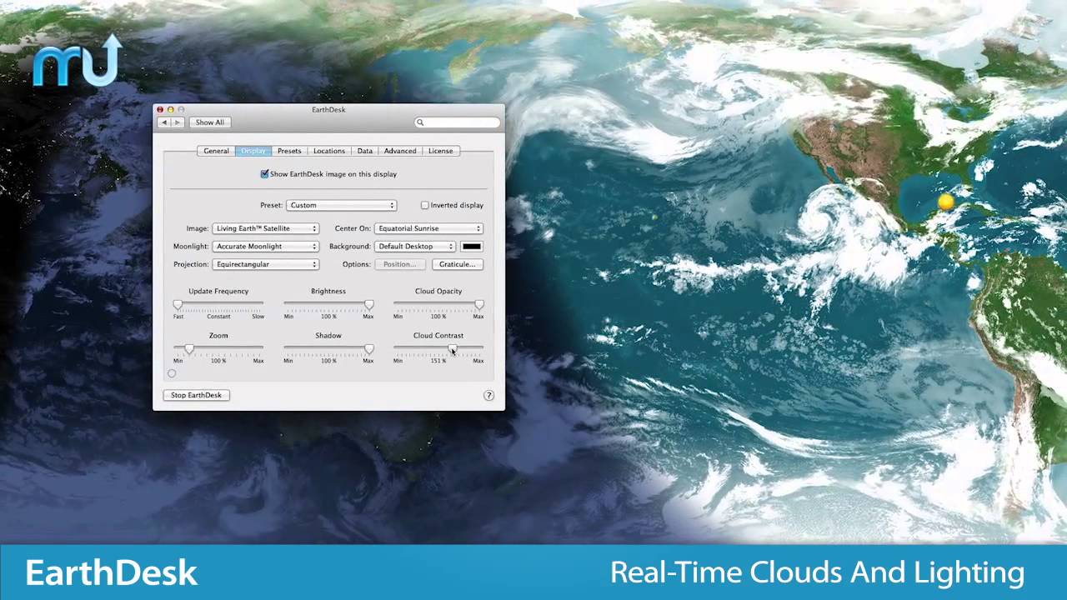Uncheck Show EarthDesk image on this display
1067x600 pixels.
[x=264, y=174]
